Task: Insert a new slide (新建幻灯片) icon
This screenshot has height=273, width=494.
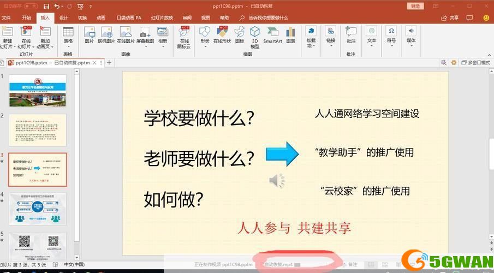Action: 7,32
